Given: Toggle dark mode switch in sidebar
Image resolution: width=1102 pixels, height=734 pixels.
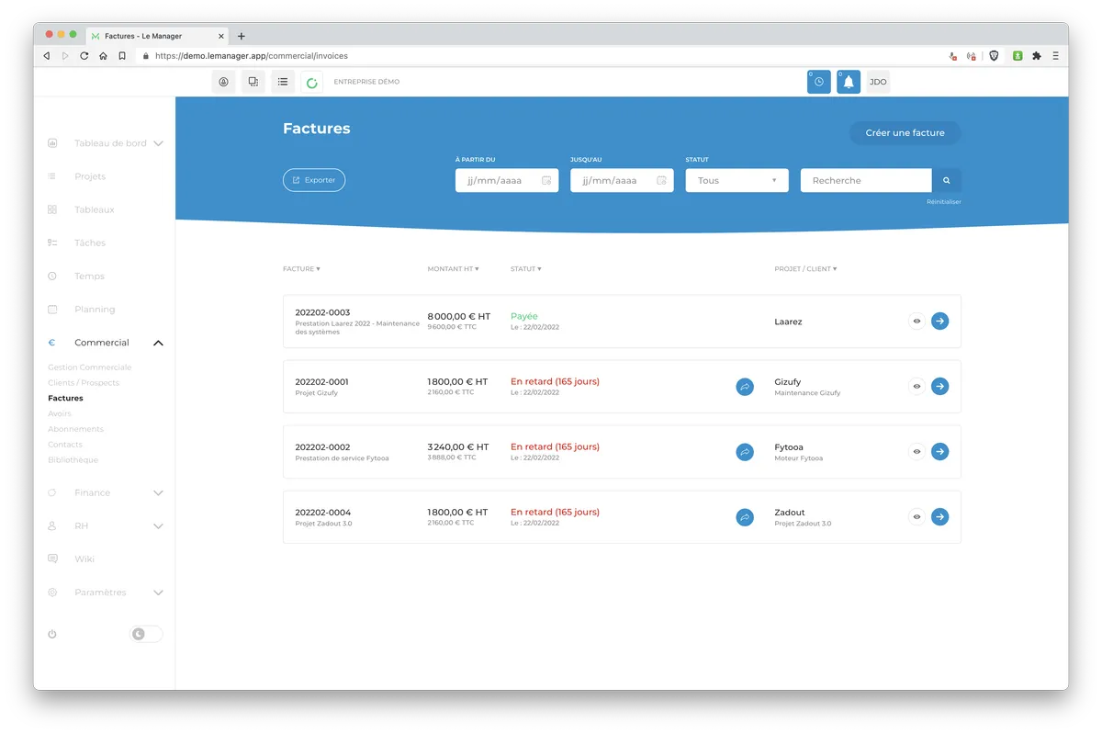Looking at the screenshot, I should [146, 634].
